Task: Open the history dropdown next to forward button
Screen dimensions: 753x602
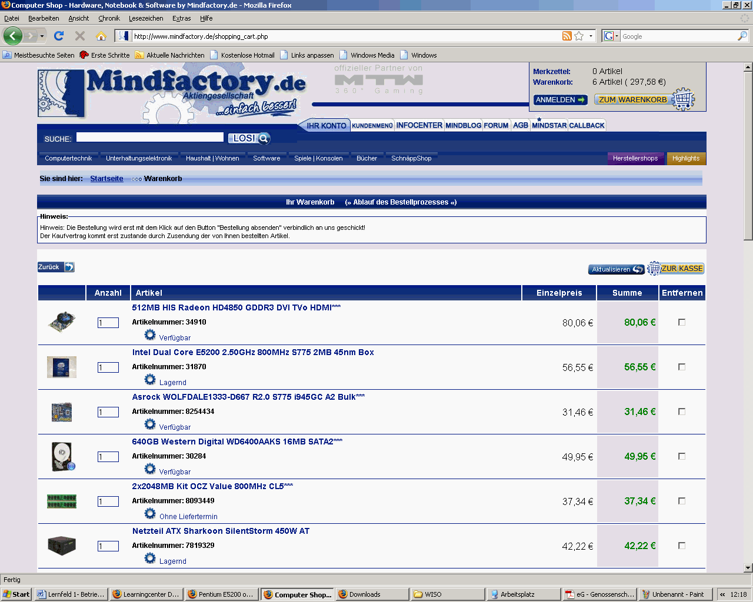Action: [x=42, y=36]
